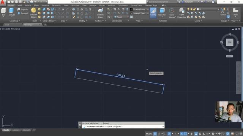Toggle ortho mode in status bar
This screenshot has height=136, width=243.
click(x=165, y=134)
